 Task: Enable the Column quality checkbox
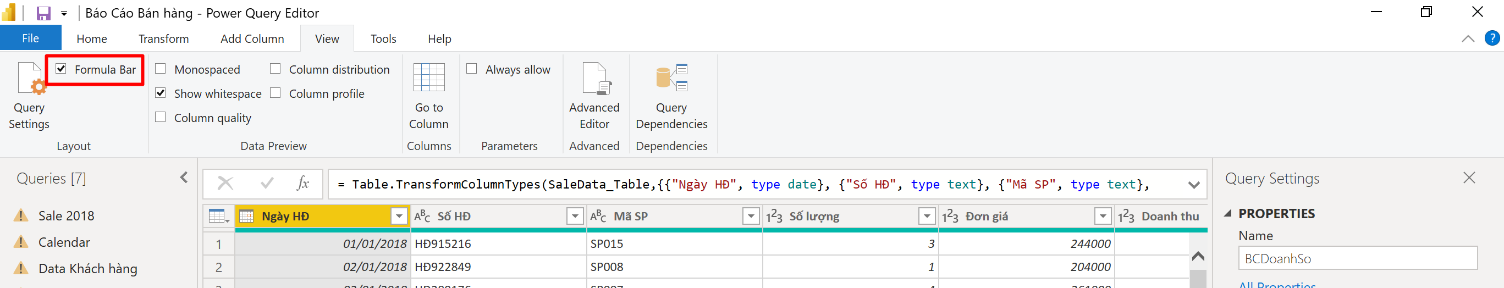point(161,117)
